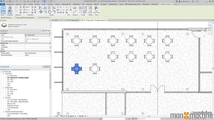Viewport: 214px width, 120px height.
Task: Click the Align tool icon
Action: click(x=41, y=8)
